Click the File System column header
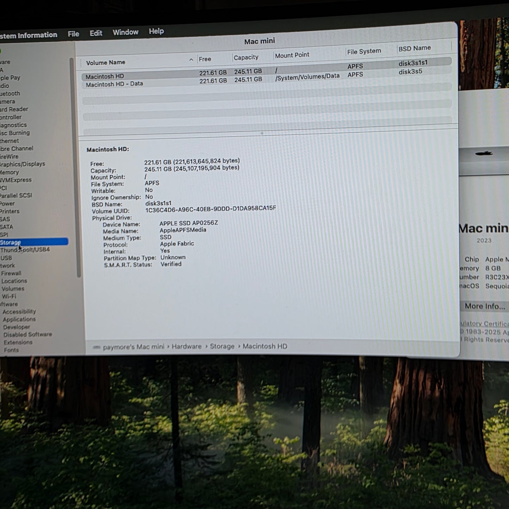The width and height of the screenshot is (509, 509). (x=364, y=51)
